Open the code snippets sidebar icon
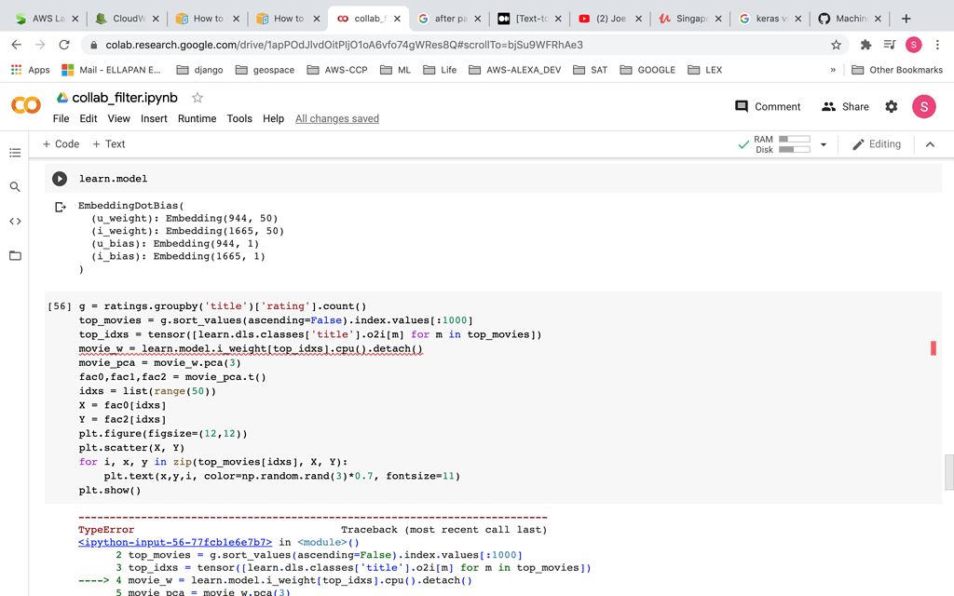The image size is (954, 596). click(x=15, y=222)
